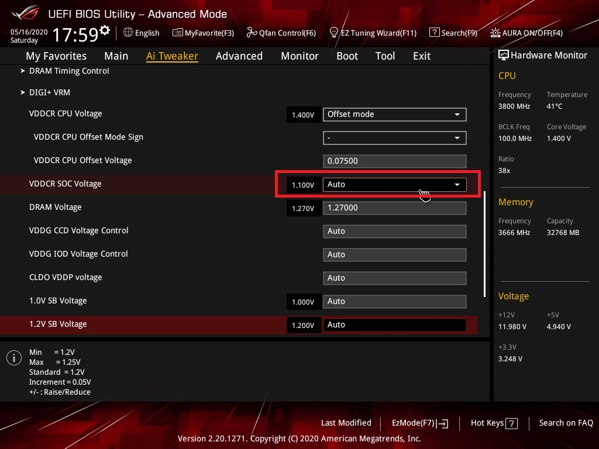The height and width of the screenshot is (449, 599).
Task: Click the info circle icon
Action: click(x=14, y=358)
